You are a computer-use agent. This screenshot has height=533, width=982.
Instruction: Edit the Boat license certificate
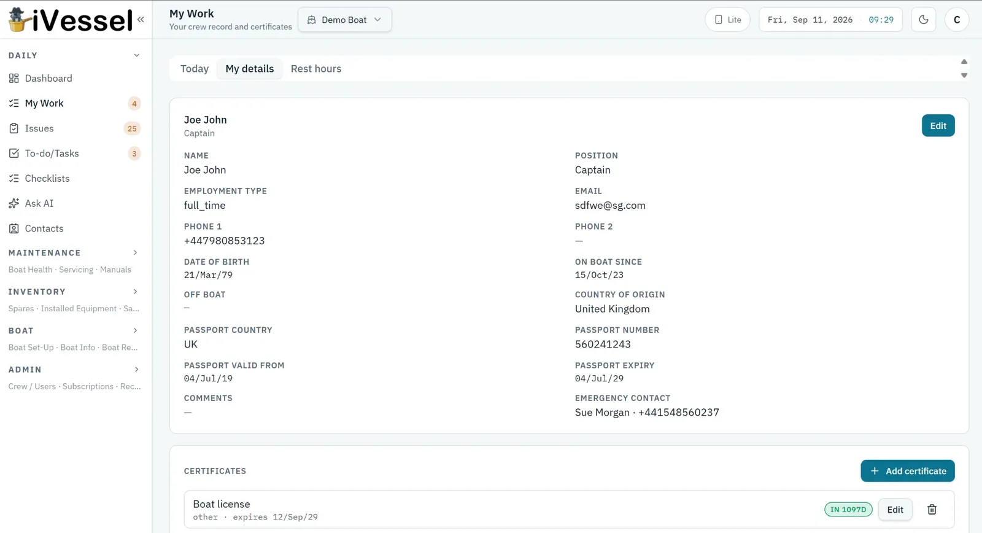pyautogui.click(x=895, y=510)
